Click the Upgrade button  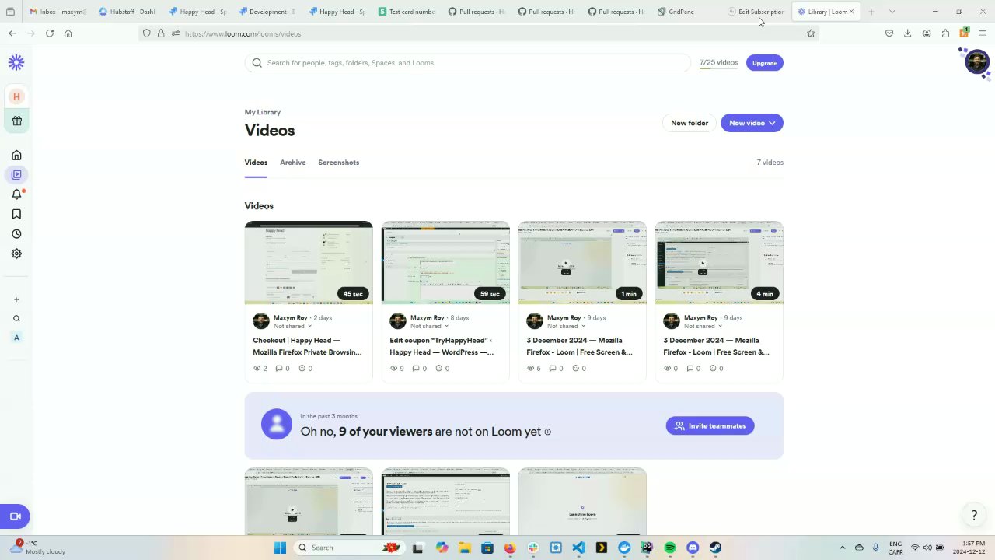[765, 63]
